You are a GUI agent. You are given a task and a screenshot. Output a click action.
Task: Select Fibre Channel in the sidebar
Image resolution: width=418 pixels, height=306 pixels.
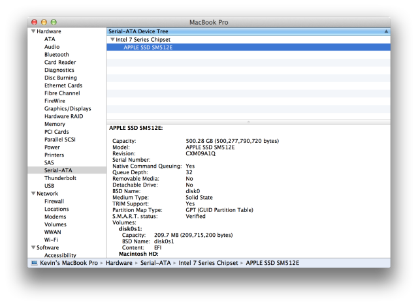[62, 93]
